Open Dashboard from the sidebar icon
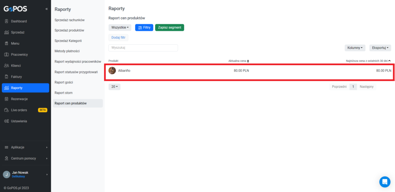This screenshot has height=192, width=395. pos(7,21)
